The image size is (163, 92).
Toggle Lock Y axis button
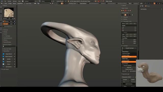click(x=131, y=34)
